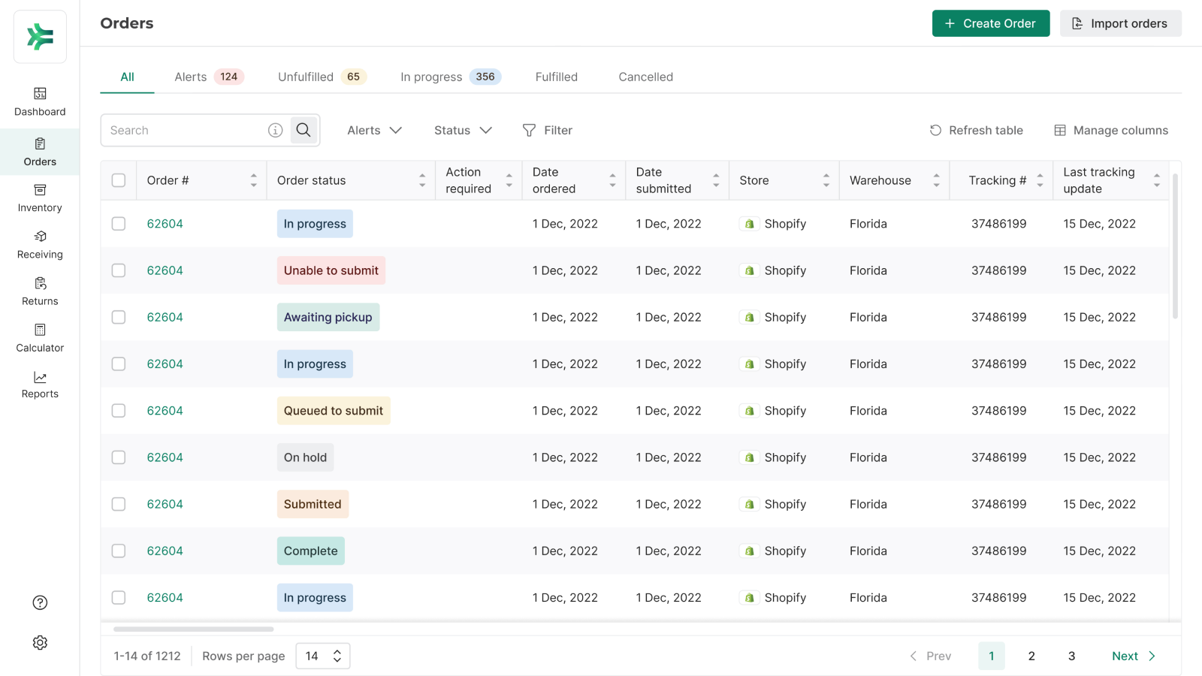Change the rows per page selector
The width and height of the screenshot is (1202, 676).
click(x=323, y=656)
